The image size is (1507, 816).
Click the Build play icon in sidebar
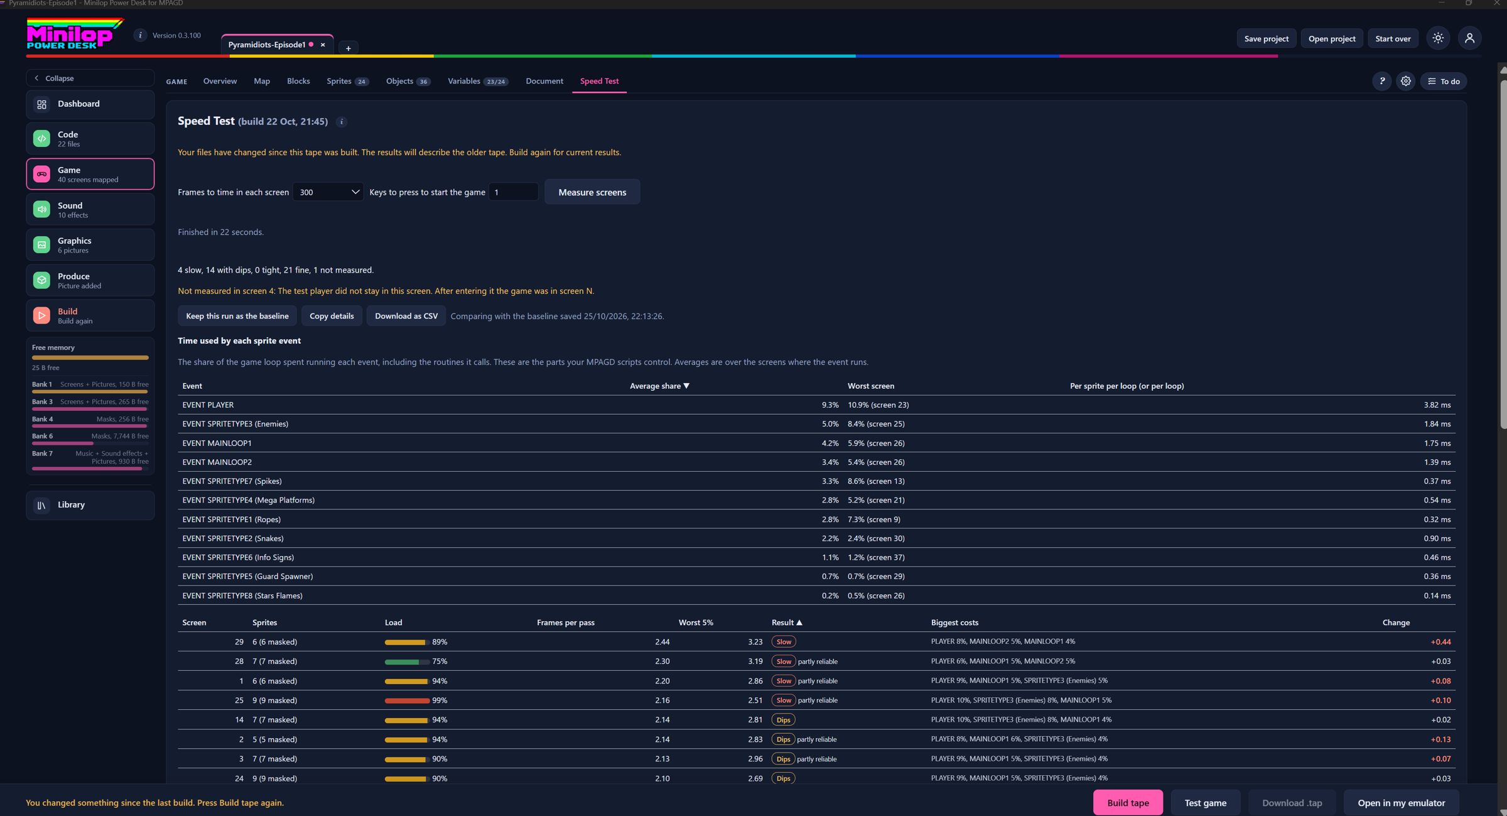click(41, 315)
